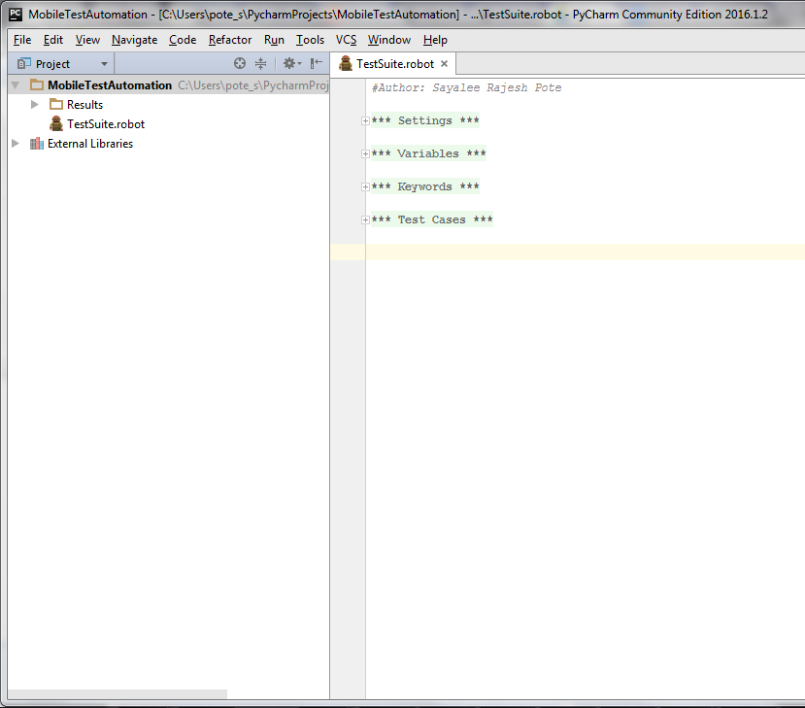This screenshot has height=708, width=805.
Task: Select TestSuite.robot in the project tree
Action: [x=105, y=124]
